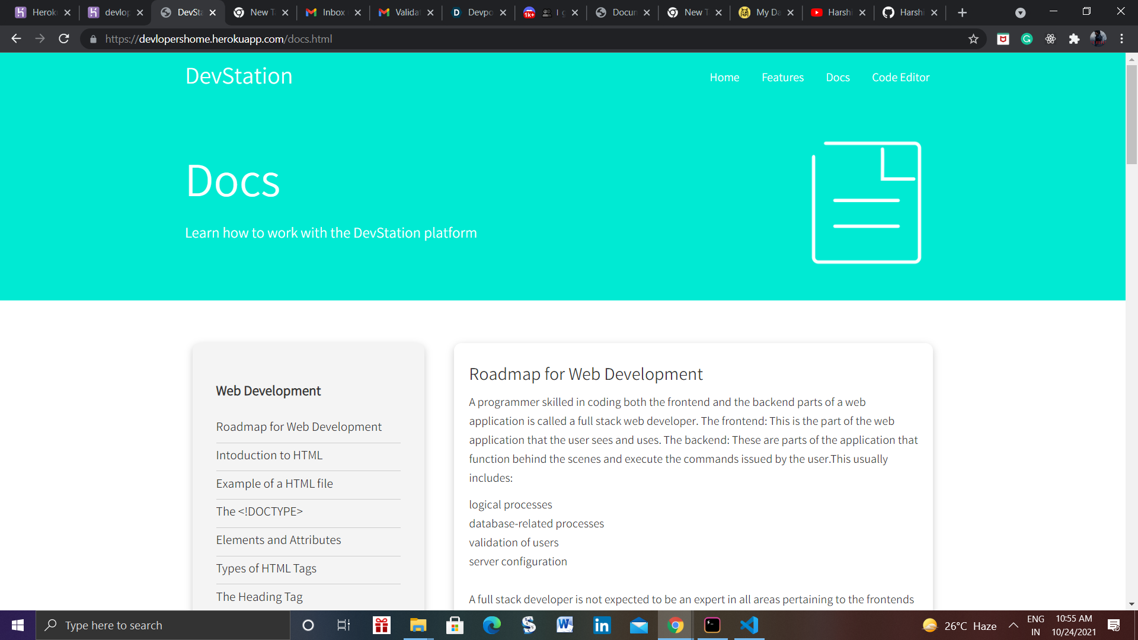Expand hidden system tray icons chevron
Screen dimensions: 1138x640
pyautogui.click(x=1014, y=625)
